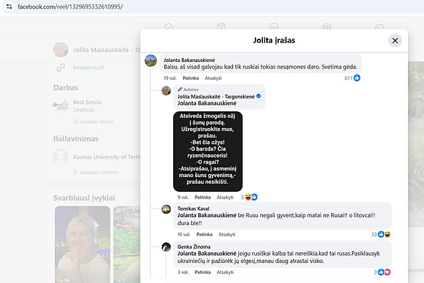
Task: Reply to the author's 9 val. comment
Action: pos(225,197)
